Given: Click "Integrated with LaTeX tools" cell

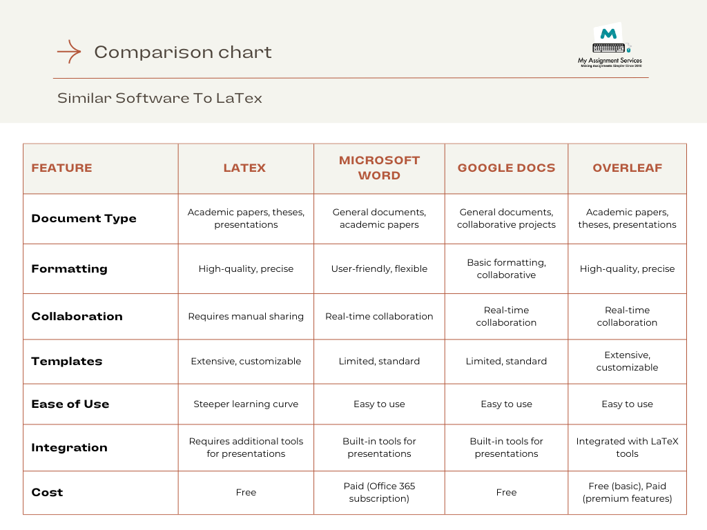Looking at the screenshot, I should pos(627,447).
